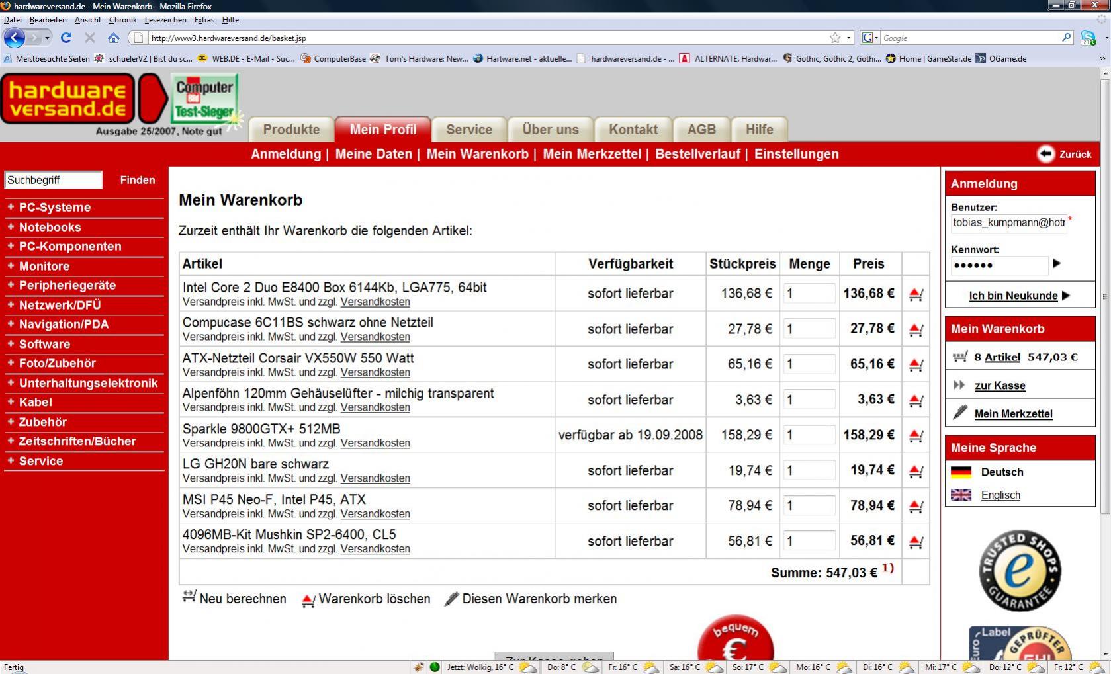
Task: Open the Extras menu
Action: [x=204, y=20]
